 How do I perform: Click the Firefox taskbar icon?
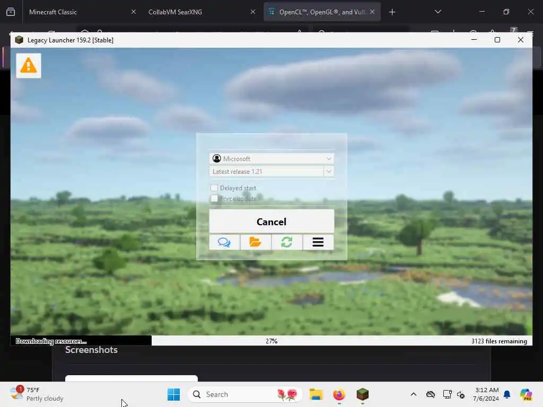point(339,394)
